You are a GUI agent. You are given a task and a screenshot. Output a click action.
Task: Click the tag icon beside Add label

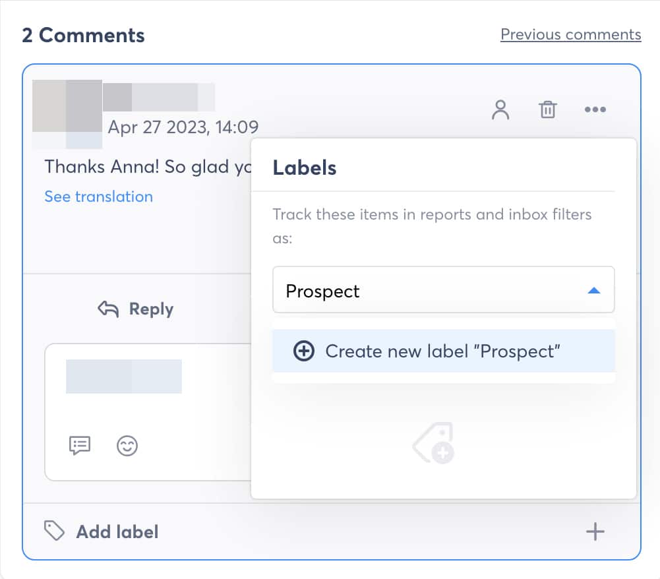click(x=54, y=531)
